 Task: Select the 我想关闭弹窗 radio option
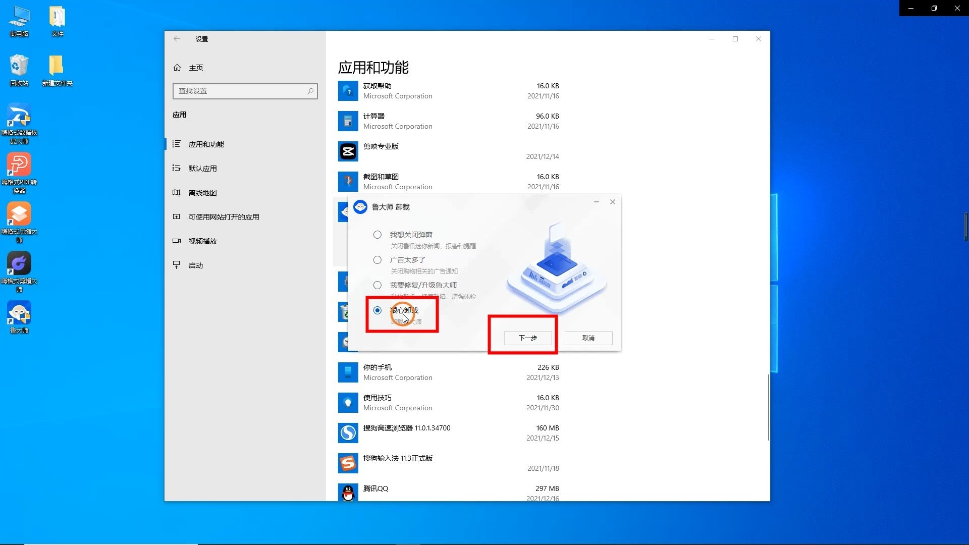point(377,235)
